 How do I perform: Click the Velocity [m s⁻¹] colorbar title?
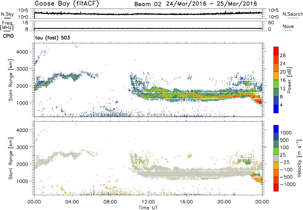click(x=299, y=158)
